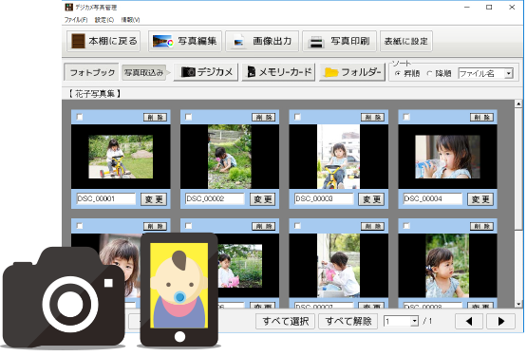
Task: Open the 設定(C) menu
Action: point(104,20)
